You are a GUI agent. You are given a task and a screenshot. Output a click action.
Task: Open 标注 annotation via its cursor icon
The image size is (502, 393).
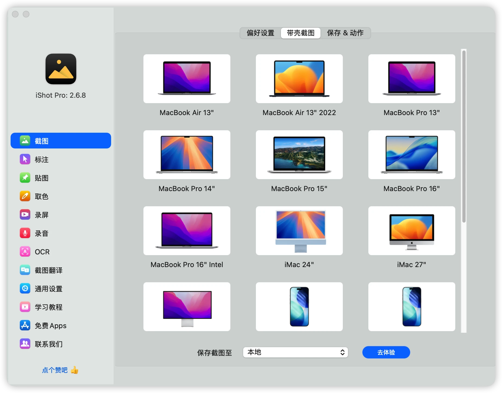point(25,159)
